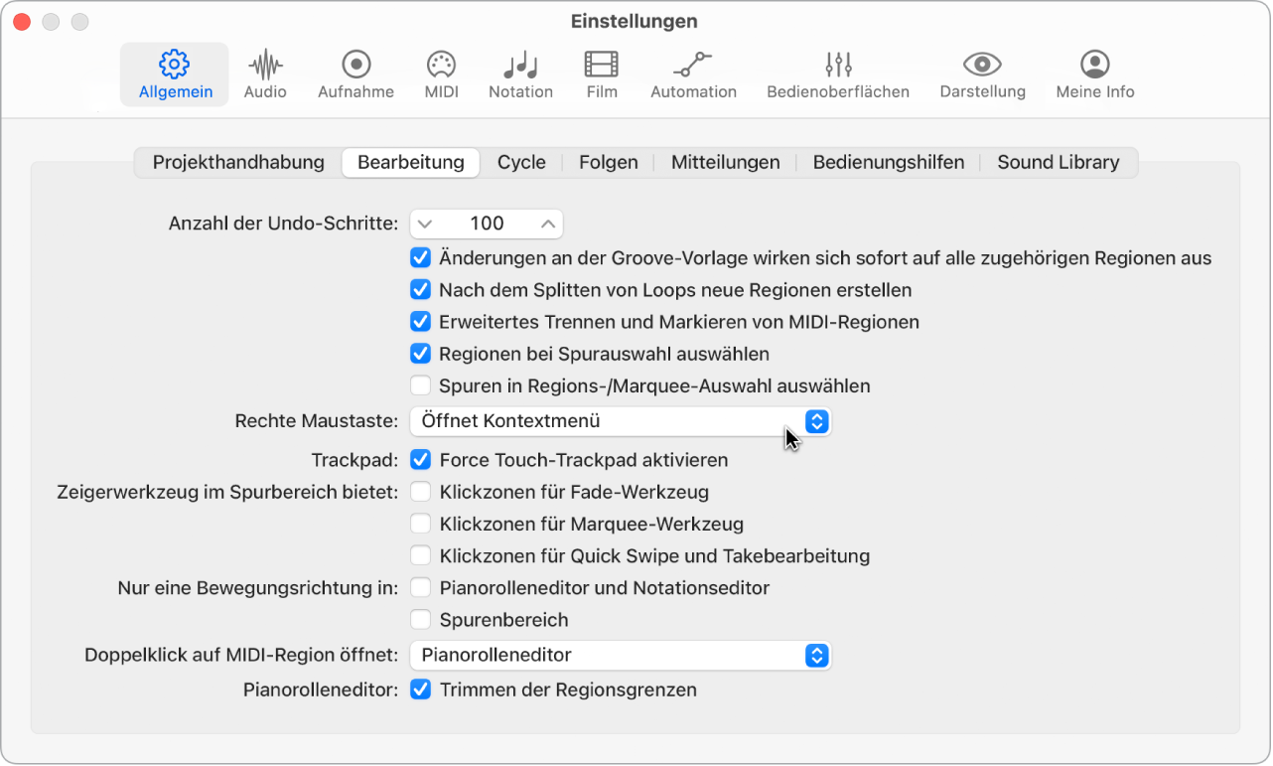The height and width of the screenshot is (766, 1273).
Task: Open the Audio settings pane
Action: point(264,72)
